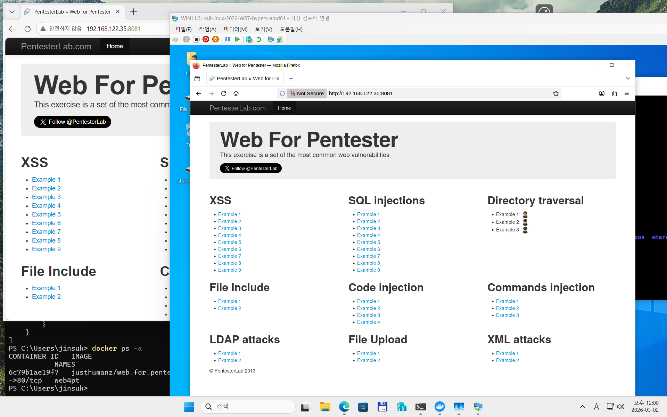This screenshot has width=667, height=417.
Task: Click Firefox back arrow button
Action: (x=199, y=93)
